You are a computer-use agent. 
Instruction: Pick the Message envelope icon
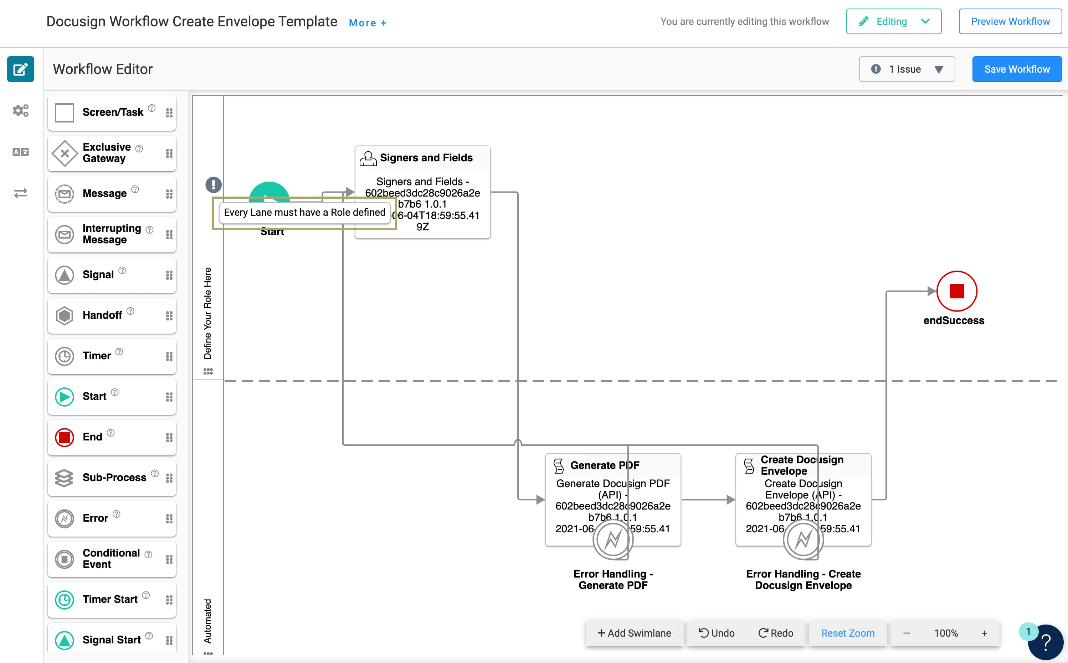65,194
